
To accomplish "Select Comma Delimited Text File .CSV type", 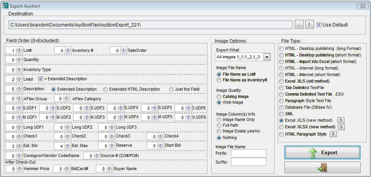I will [x=282, y=94].
